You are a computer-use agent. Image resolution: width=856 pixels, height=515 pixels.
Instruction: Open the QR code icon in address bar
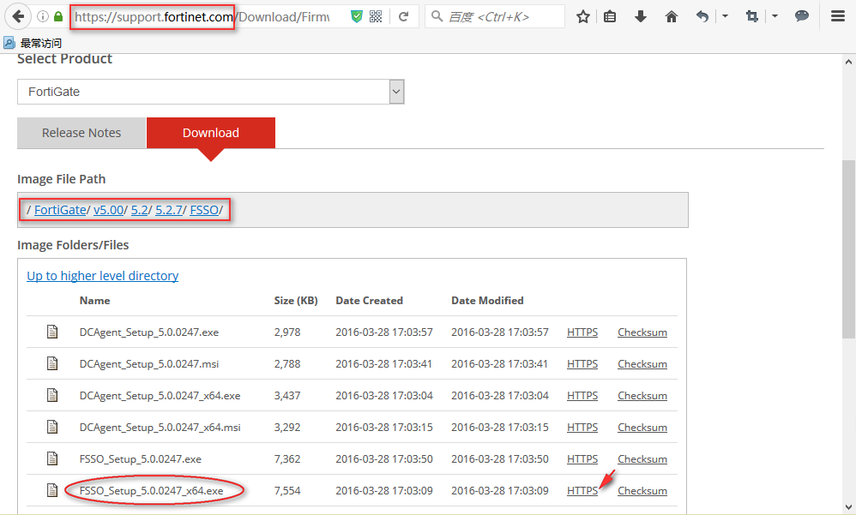(376, 16)
